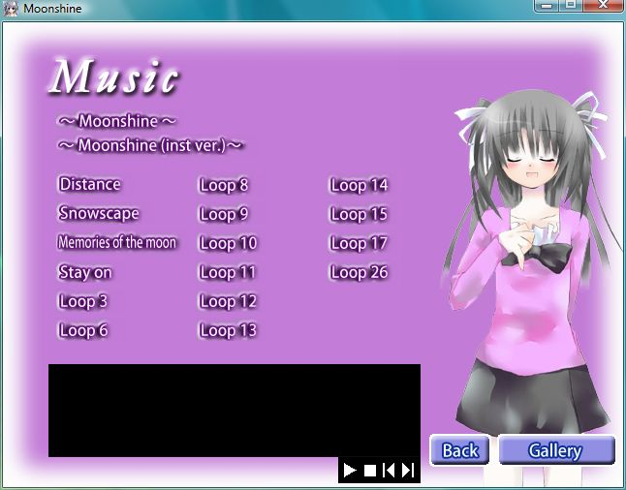
Task: Start Loop 12
Action: click(228, 302)
